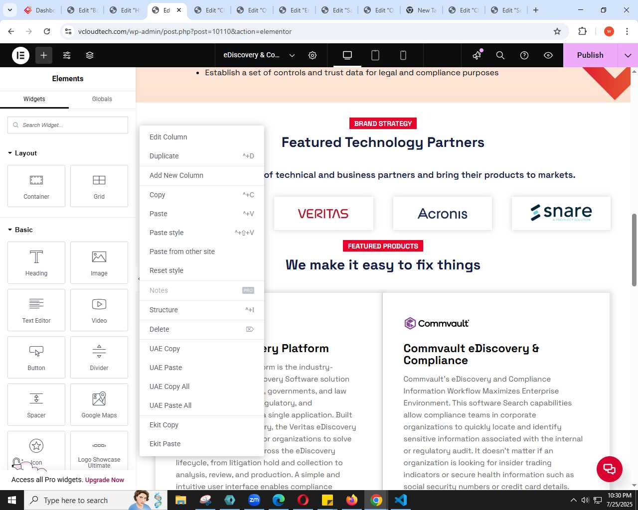Select the Spacer widget
Image resolution: width=638 pixels, height=510 pixels.
tap(36, 404)
